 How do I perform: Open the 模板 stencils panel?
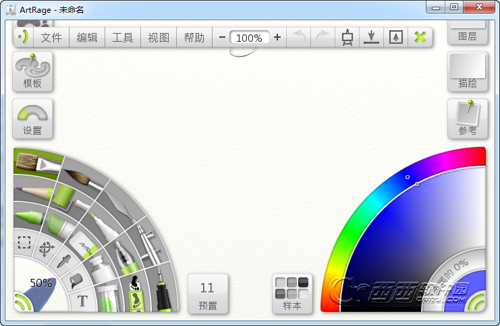pos(32,71)
